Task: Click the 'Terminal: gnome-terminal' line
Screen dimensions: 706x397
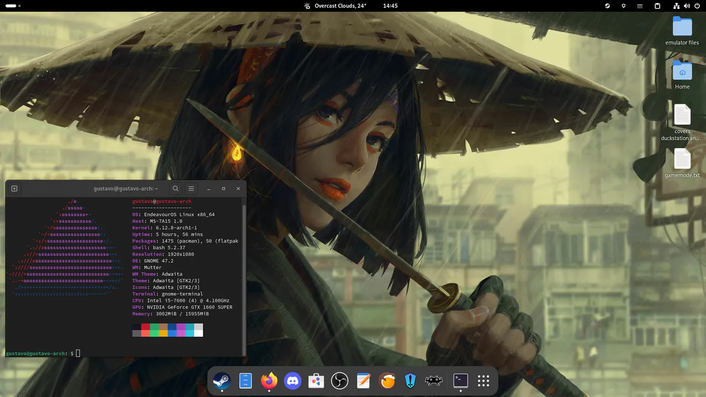Action: click(x=168, y=294)
